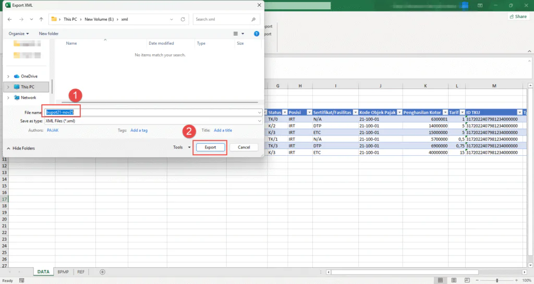Click the PAJAK author link
Image resolution: width=534 pixels, height=284 pixels.
click(53, 130)
